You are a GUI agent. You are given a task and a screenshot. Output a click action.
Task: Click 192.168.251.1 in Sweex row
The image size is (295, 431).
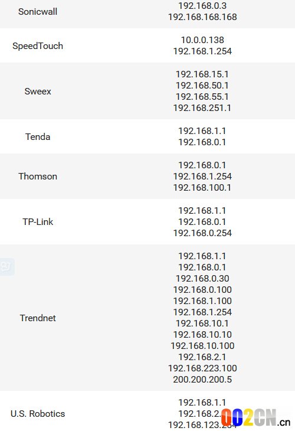pos(202,107)
